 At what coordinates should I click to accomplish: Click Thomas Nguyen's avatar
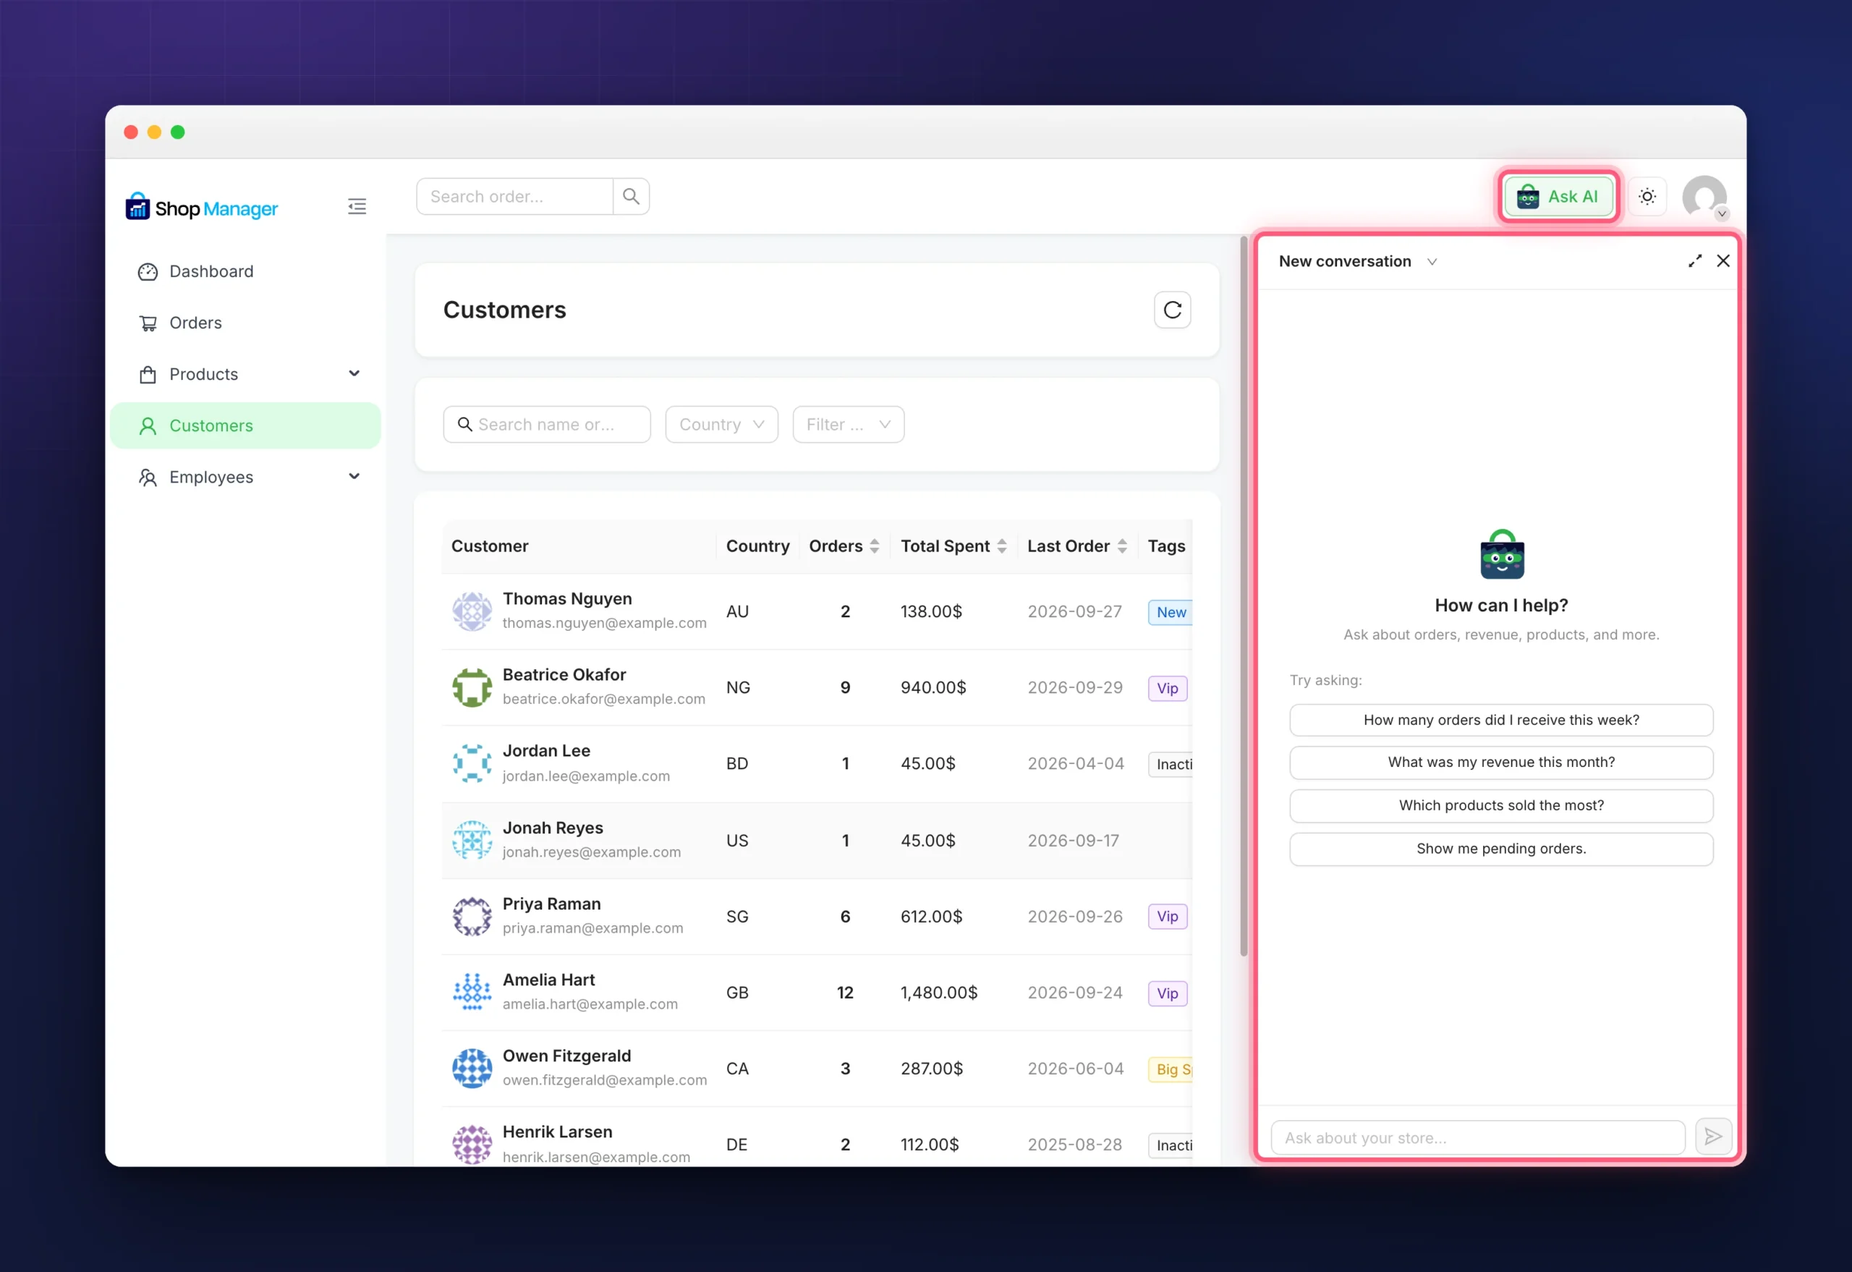pos(472,611)
